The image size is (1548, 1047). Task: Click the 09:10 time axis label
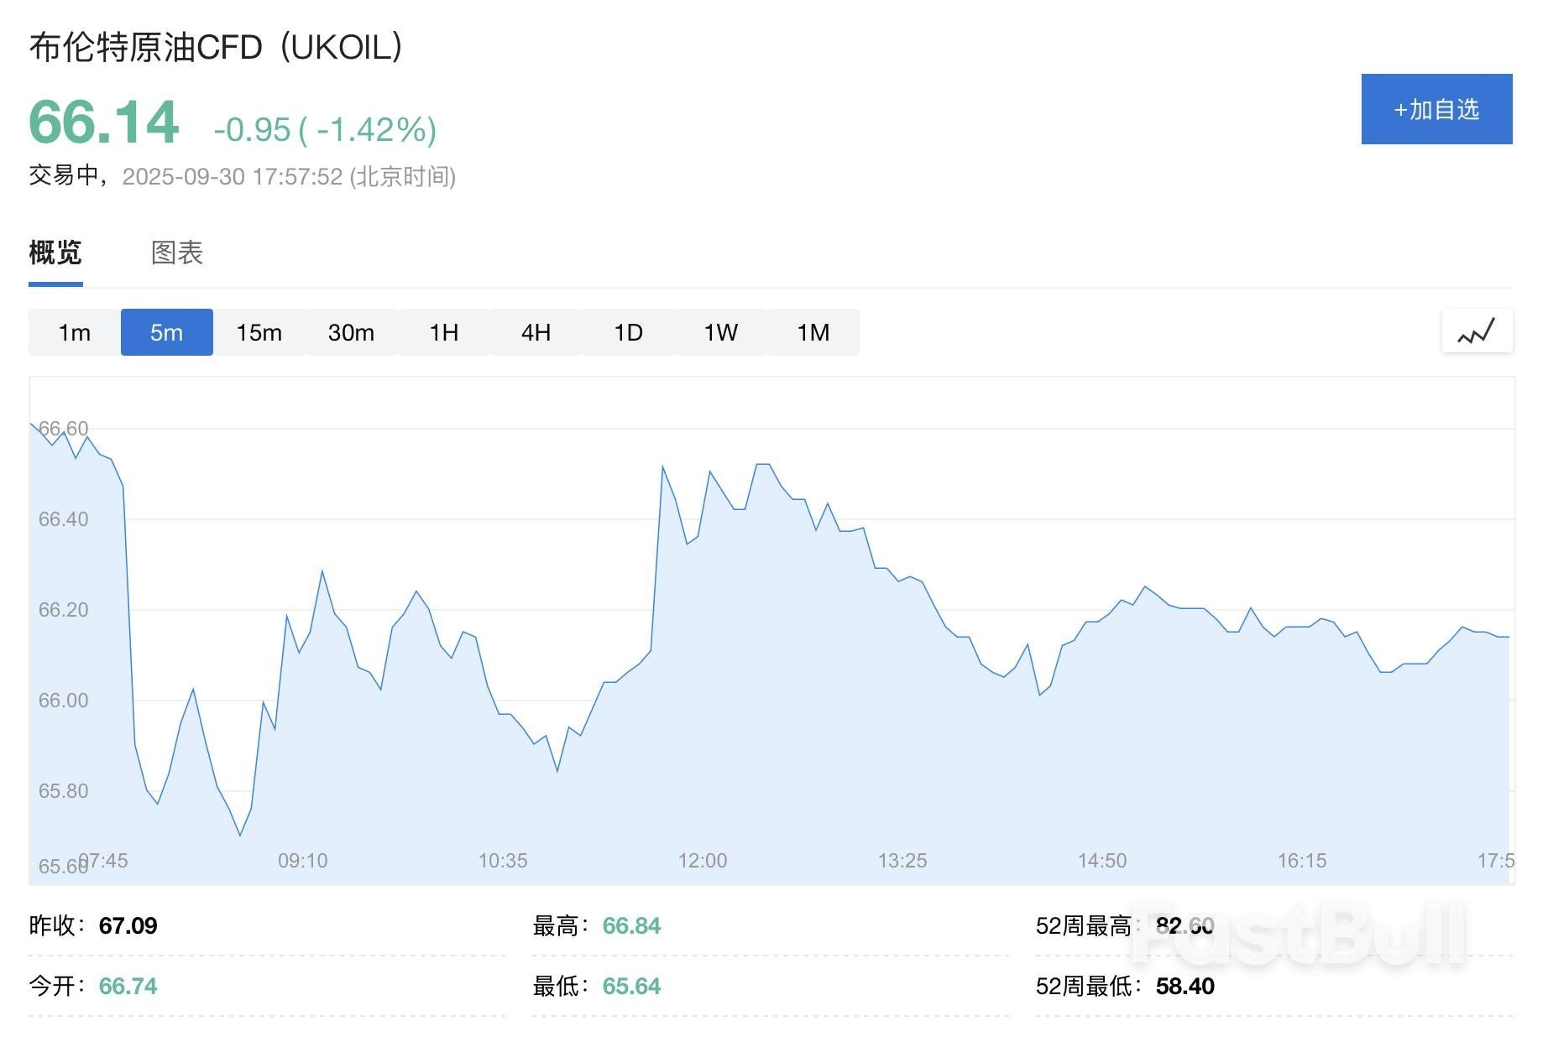(302, 861)
